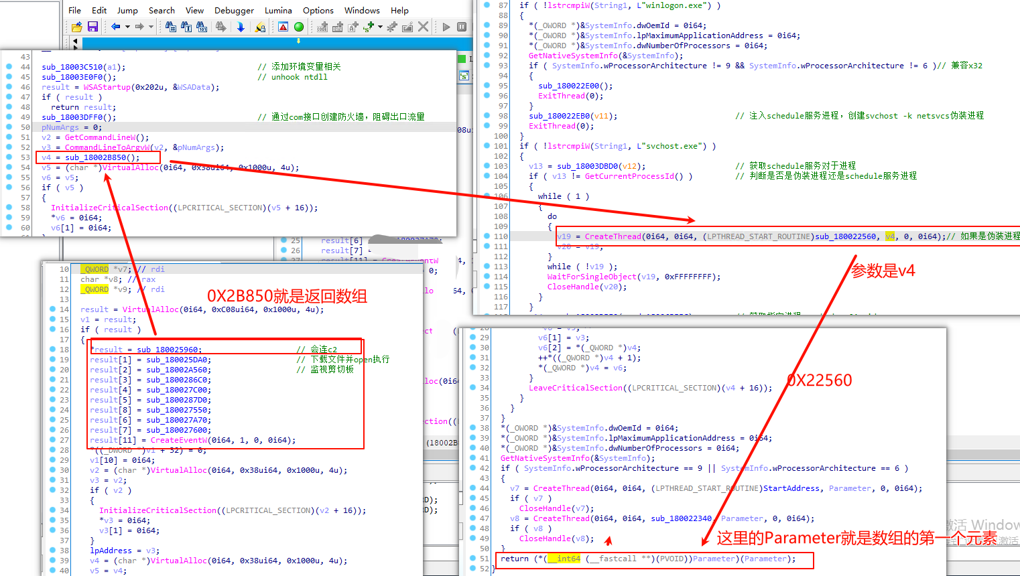Click the pencil edit toolbar icon
Viewport: 1020px width, 576px height.
point(407,27)
